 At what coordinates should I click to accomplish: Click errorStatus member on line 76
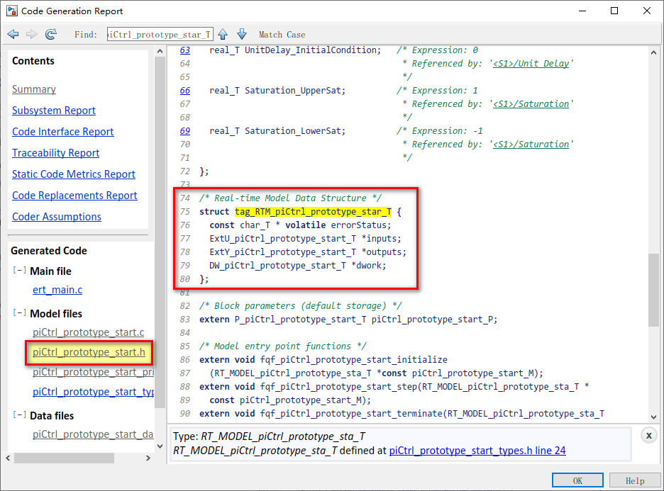click(x=358, y=225)
